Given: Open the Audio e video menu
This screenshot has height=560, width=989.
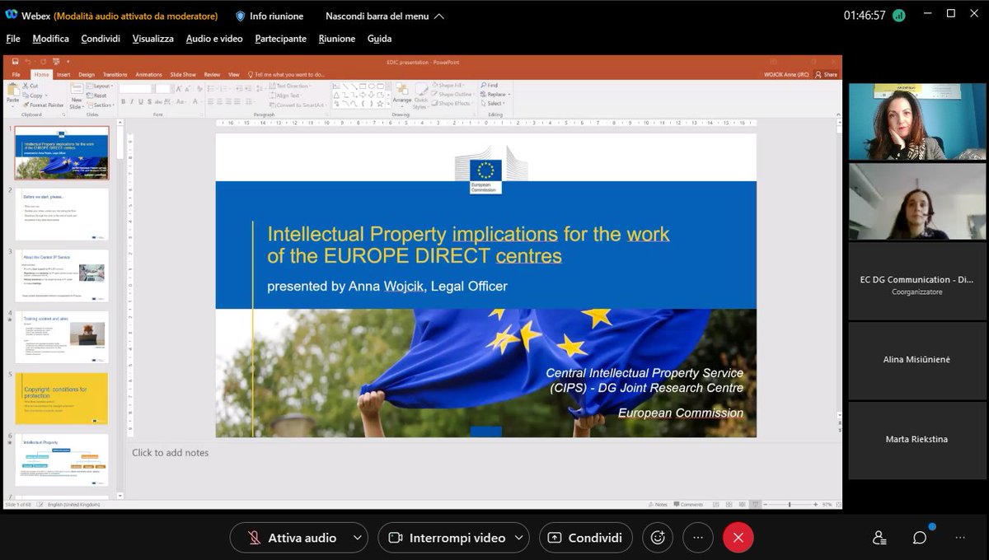Looking at the screenshot, I should [214, 39].
